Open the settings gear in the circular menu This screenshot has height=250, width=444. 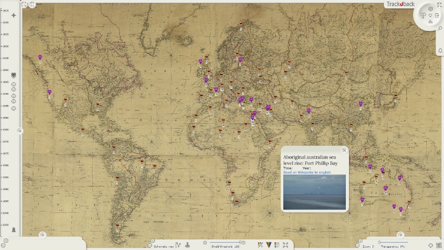click(430, 9)
